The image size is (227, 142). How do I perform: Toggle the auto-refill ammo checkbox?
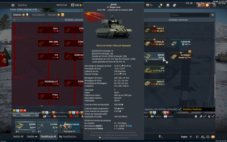(x=213, y=116)
